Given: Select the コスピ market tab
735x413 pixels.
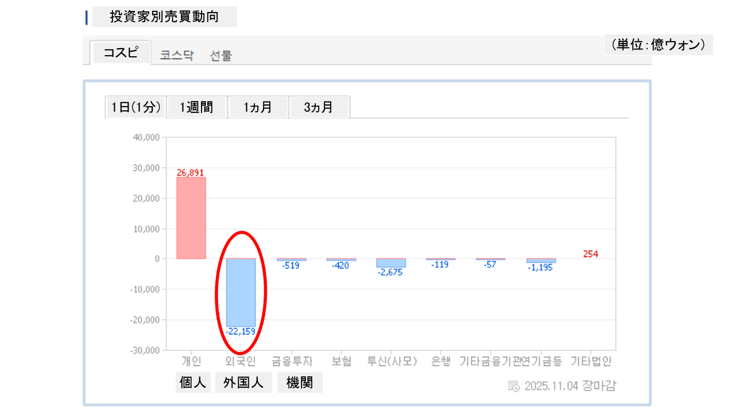Looking at the screenshot, I should tap(121, 53).
